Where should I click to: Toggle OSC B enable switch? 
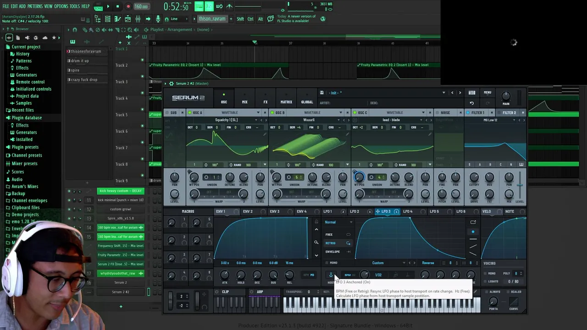pos(273,113)
